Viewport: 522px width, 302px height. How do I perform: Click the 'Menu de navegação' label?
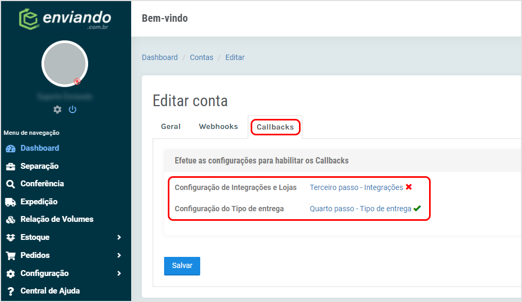tap(32, 133)
